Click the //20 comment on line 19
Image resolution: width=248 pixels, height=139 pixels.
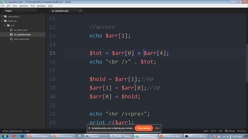[153, 88]
